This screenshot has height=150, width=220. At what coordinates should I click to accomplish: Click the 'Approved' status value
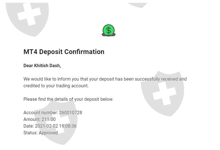coord(48,133)
